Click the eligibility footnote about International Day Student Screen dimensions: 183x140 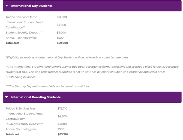(67, 57)
